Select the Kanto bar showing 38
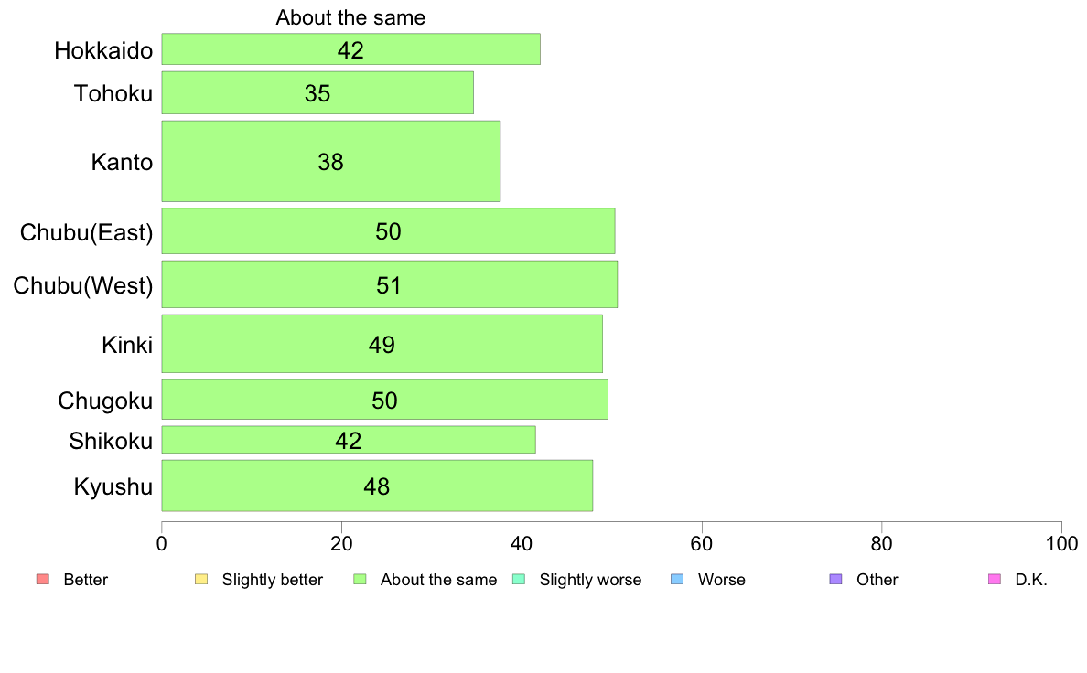 [x=330, y=162]
